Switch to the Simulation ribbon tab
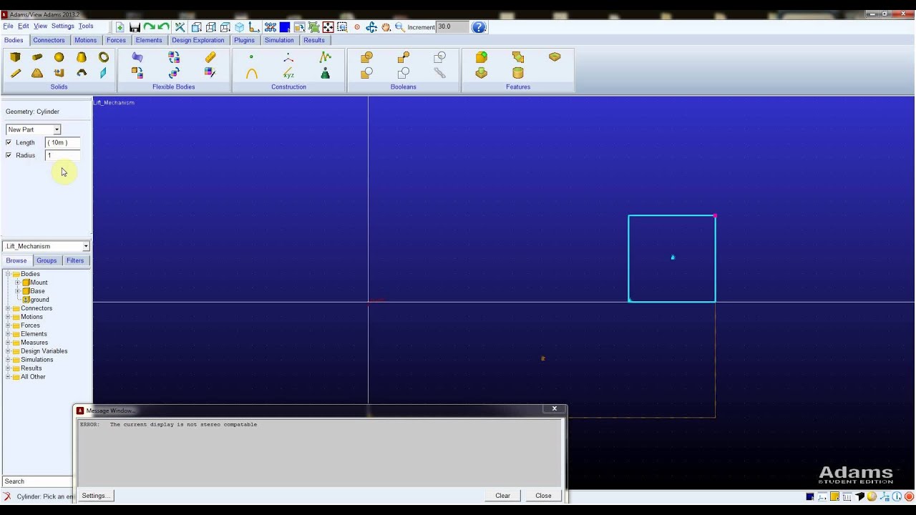This screenshot has height=515, width=916. click(279, 40)
